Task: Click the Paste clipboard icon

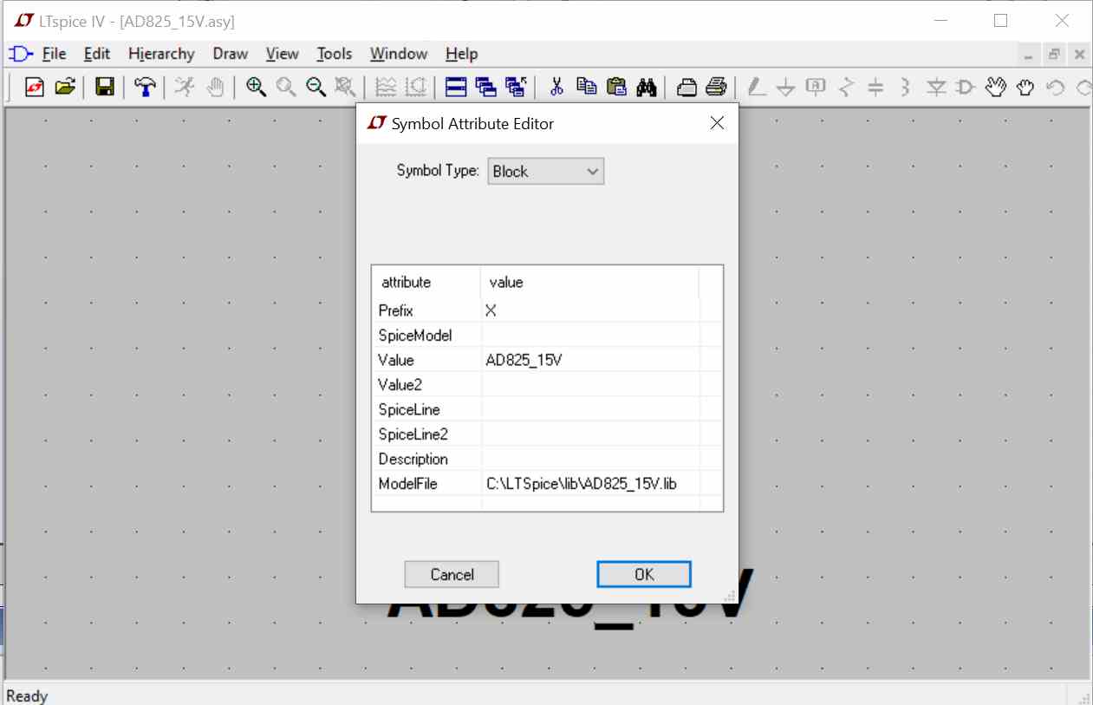Action: pos(616,87)
